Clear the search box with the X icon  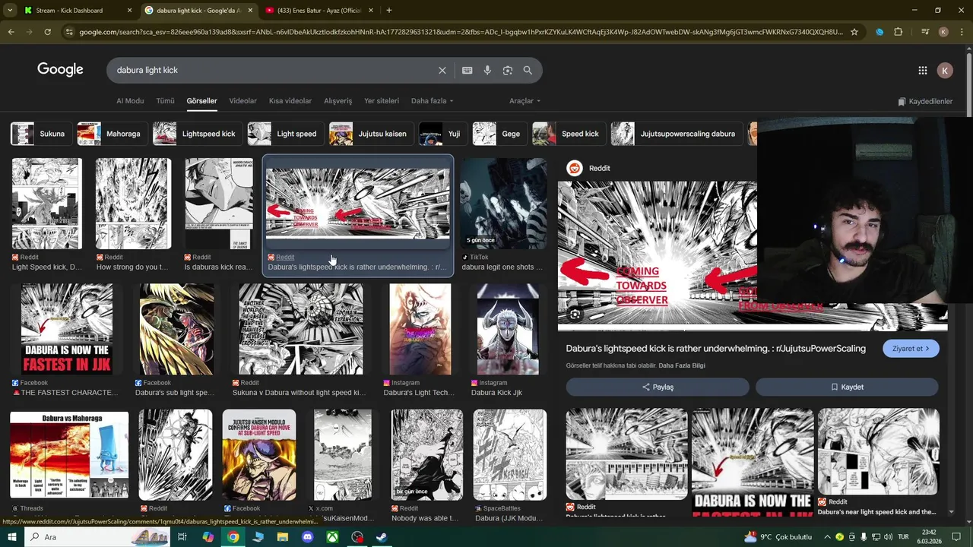point(442,70)
